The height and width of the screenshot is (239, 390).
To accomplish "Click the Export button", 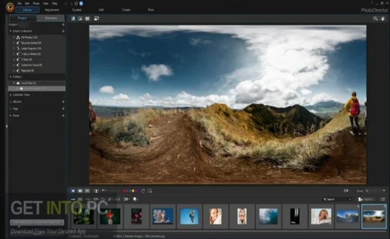I will [x=366, y=199].
